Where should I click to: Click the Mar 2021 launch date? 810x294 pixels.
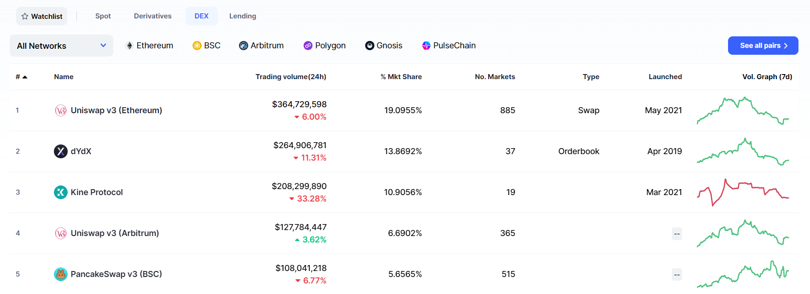pos(664,192)
